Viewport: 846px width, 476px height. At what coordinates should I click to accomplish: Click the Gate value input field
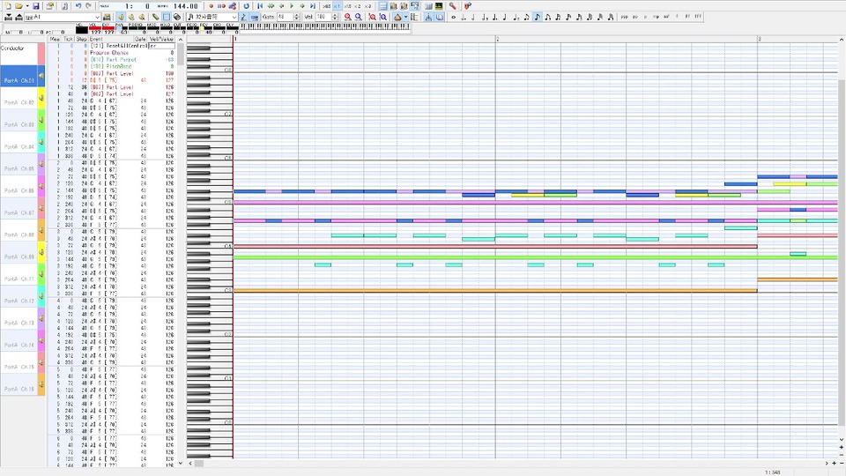click(285, 18)
